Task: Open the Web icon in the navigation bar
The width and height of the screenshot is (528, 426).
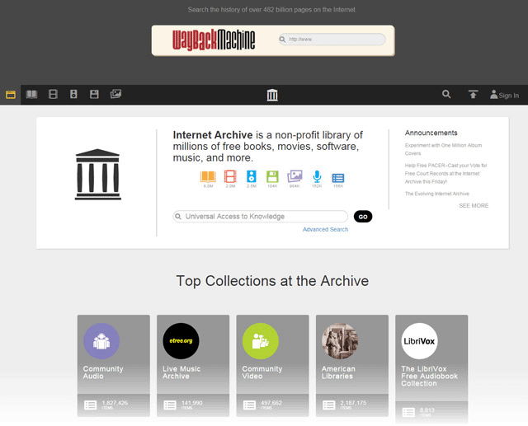Action: pos(11,95)
